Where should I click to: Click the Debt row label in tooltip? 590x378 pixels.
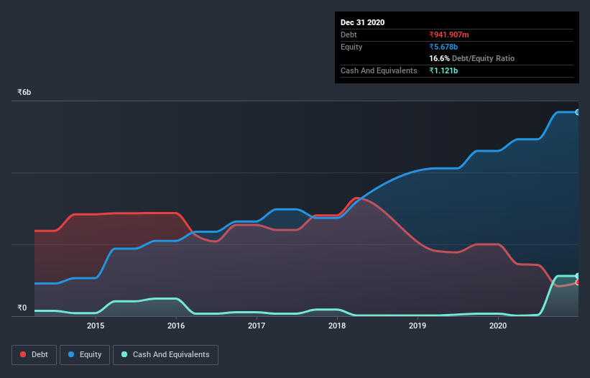coord(349,34)
